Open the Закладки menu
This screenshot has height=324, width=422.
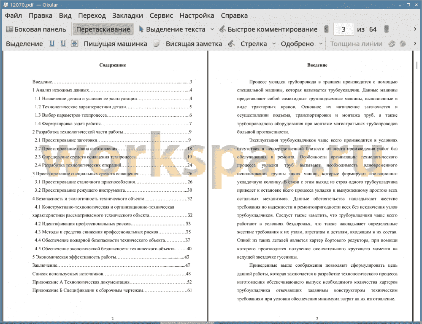click(127, 16)
